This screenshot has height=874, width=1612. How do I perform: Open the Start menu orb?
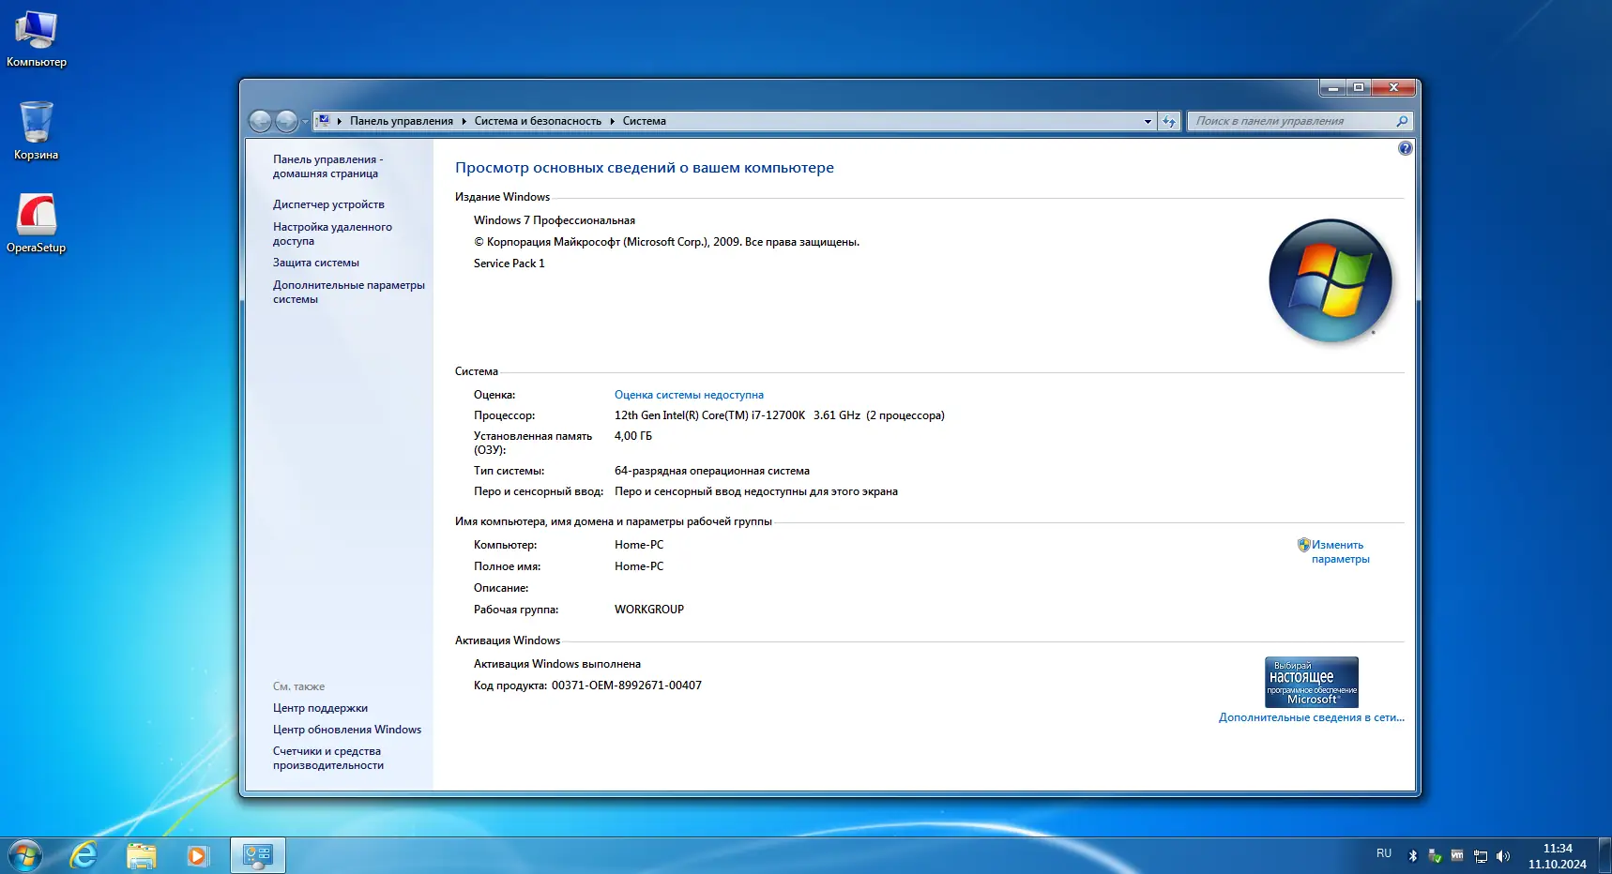tap(25, 855)
